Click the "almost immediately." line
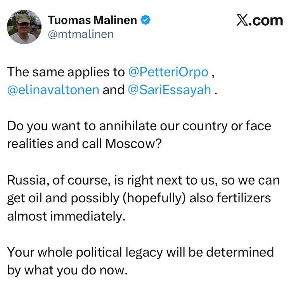 [66, 216]
